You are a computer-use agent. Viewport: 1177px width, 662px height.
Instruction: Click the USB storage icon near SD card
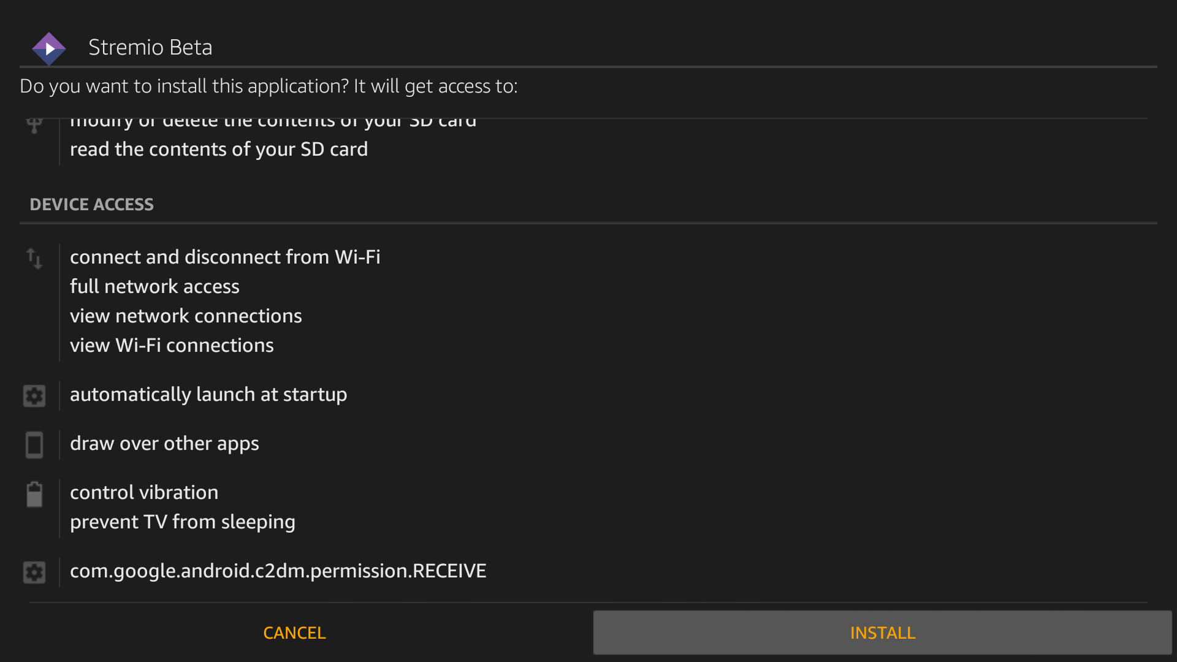click(34, 125)
